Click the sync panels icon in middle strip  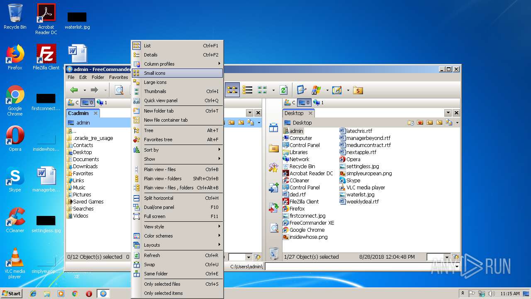tap(274, 128)
